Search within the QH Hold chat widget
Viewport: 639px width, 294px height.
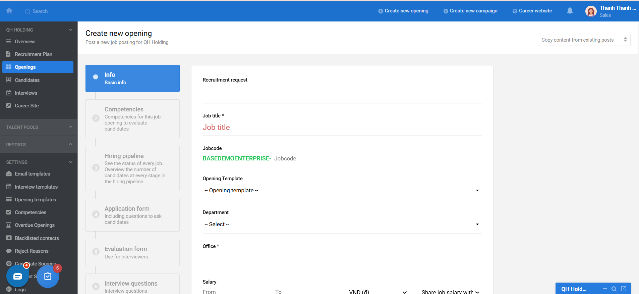(x=614, y=289)
